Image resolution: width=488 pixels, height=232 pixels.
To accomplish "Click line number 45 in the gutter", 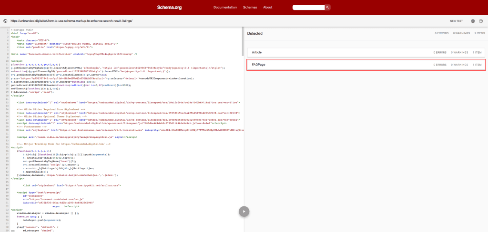I will pyautogui.click(x=8, y=182).
